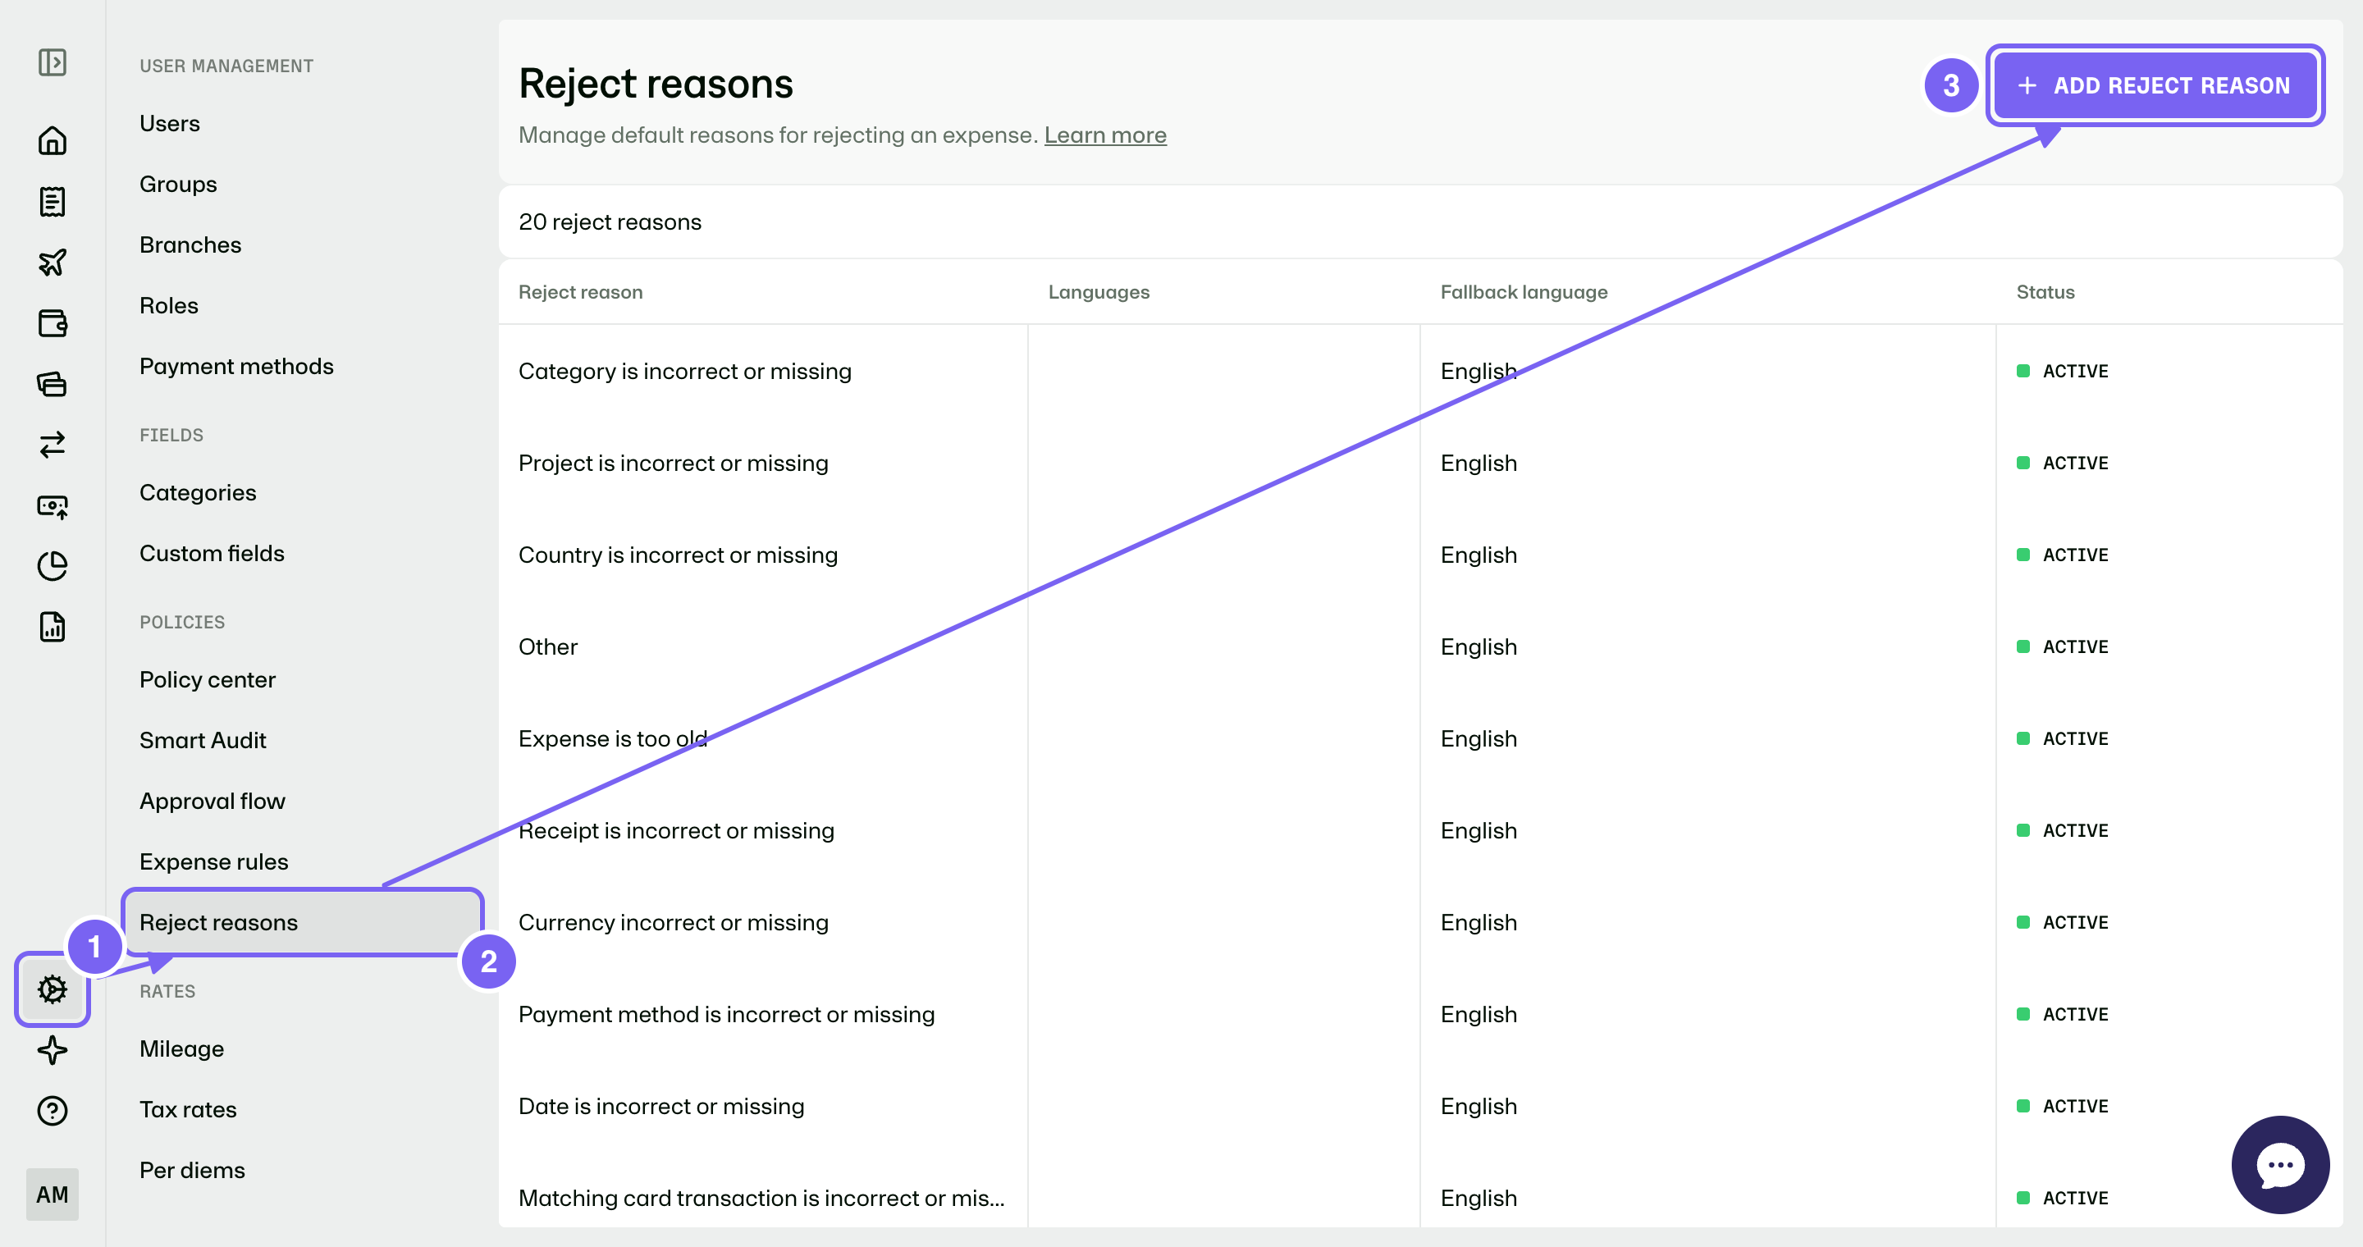The image size is (2363, 1247).
Task: Open Custom fields page
Action: pyautogui.click(x=212, y=553)
